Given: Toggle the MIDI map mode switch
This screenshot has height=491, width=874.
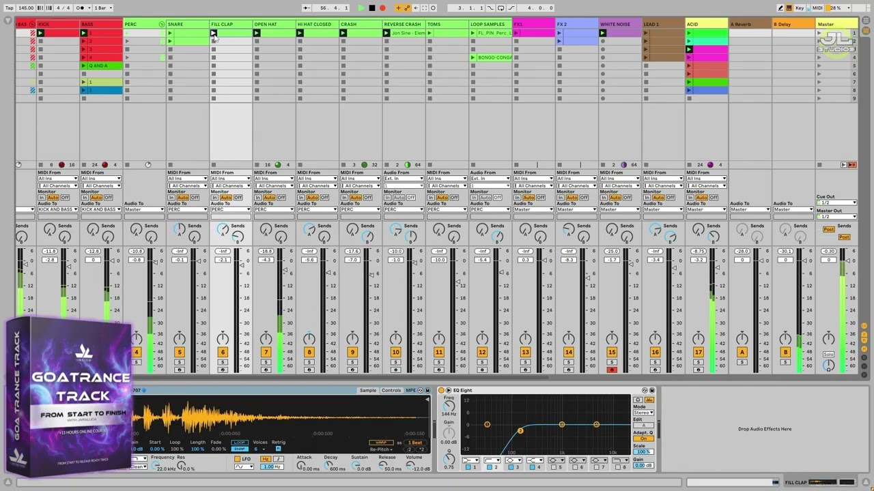Looking at the screenshot, I should pyautogui.click(x=817, y=8).
